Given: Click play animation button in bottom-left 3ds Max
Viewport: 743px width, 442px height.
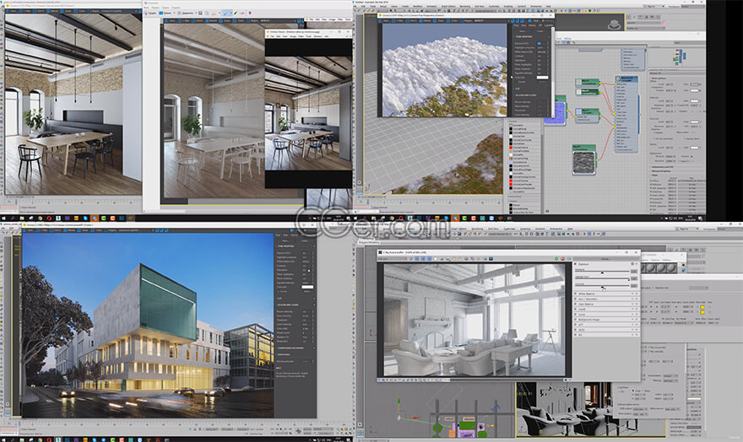Looking at the screenshot, I should point(281,429).
